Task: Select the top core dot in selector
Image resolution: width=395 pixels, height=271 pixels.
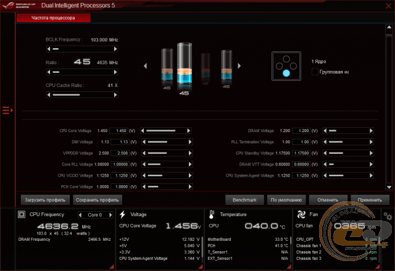Action: click(286, 59)
